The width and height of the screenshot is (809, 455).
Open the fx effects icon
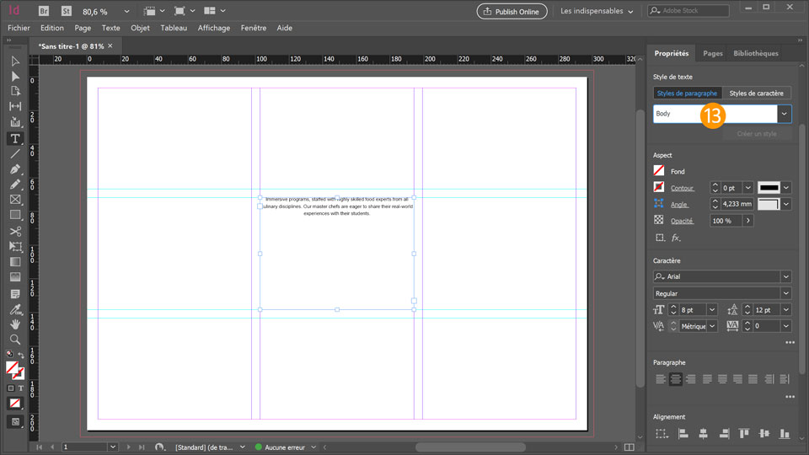(x=676, y=238)
